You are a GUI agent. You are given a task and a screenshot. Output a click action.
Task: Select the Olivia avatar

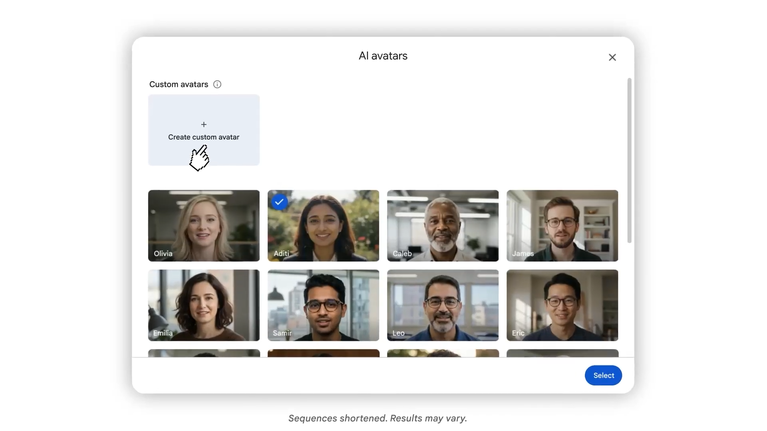coord(204,225)
